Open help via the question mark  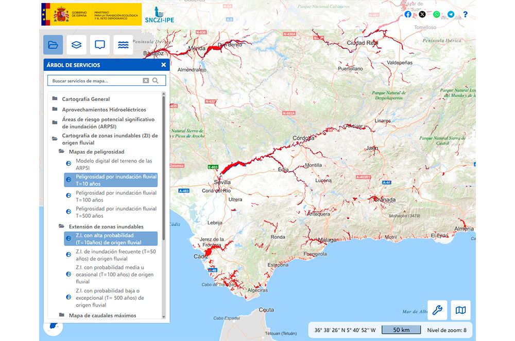[x=466, y=14]
